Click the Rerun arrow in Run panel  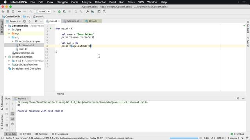point(7,104)
